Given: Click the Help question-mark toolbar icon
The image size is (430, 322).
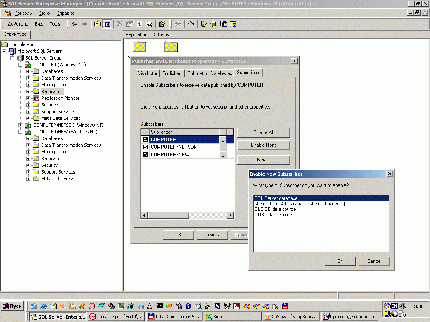Looking at the screenshot, I should pyautogui.click(x=162, y=24).
